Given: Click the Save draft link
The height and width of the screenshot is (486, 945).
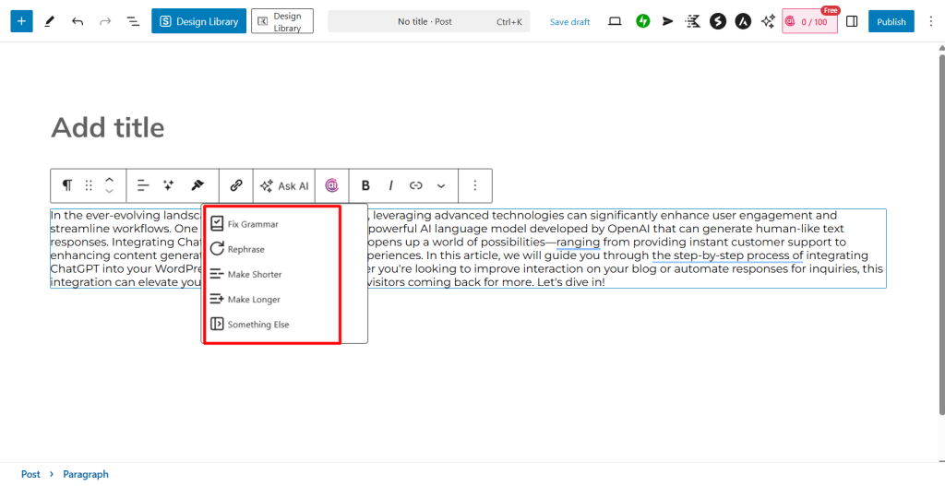Looking at the screenshot, I should coord(569,22).
